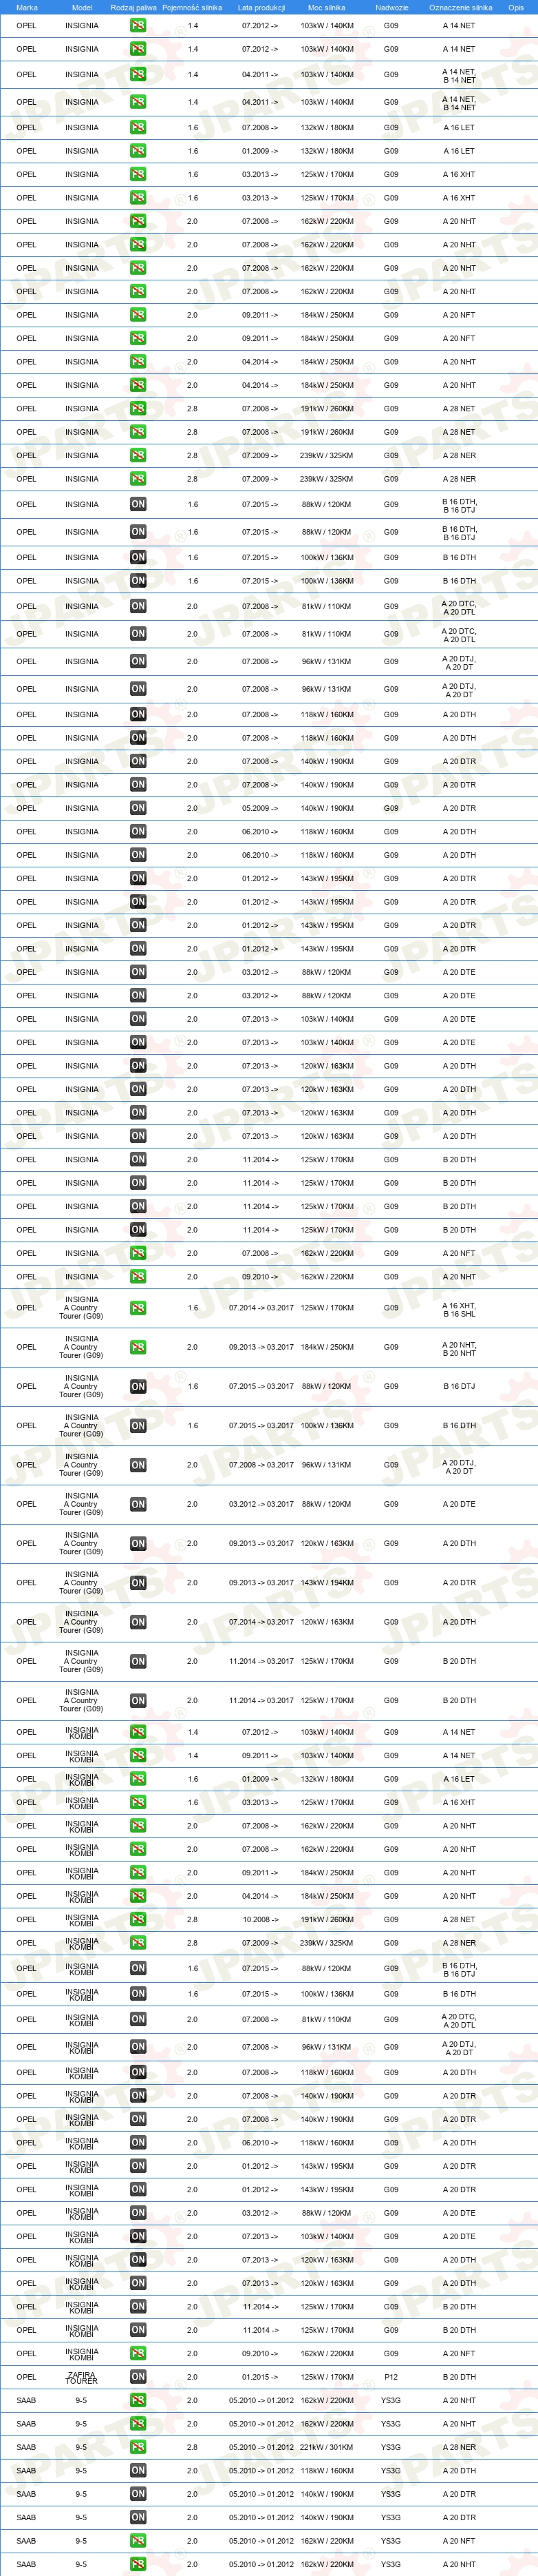
Task: Click petrol PB icon for Saab 9-5 2.8 row
Action: (138, 2446)
